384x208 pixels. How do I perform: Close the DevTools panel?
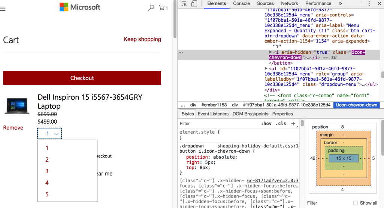pos(379,3)
